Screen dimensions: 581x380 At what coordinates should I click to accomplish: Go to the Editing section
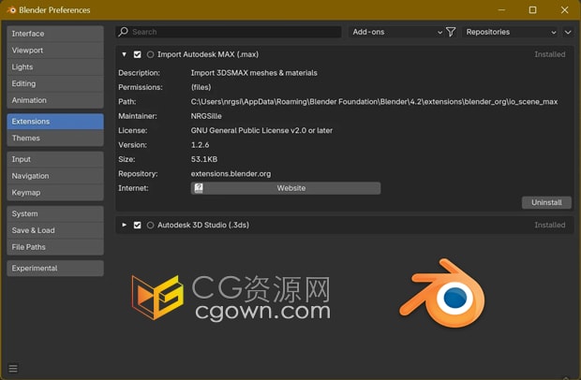click(x=55, y=83)
